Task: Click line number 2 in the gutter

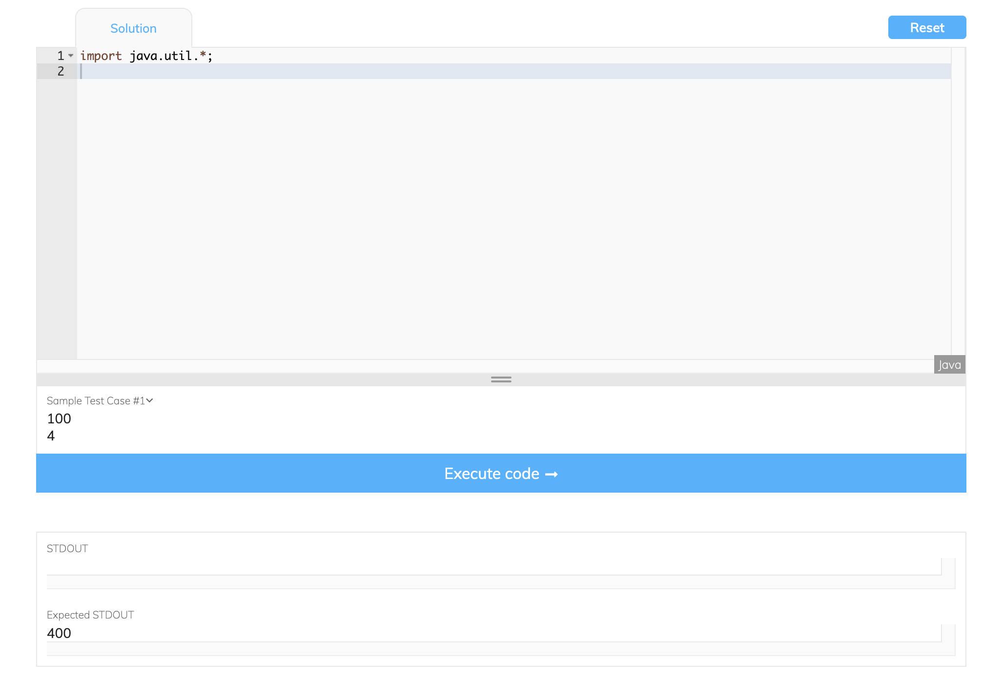Action: point(60,71)
